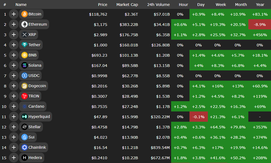This screenshot has width=271, height=163.
Task: Sort table by 24h Volume column
Action: tap(158, 5)
